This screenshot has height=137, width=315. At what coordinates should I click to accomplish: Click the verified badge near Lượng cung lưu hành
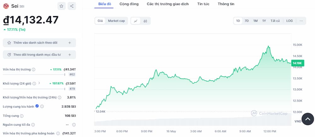37,106
